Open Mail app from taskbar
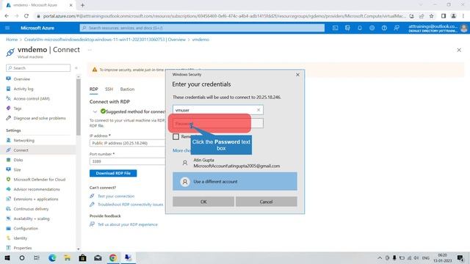Viewport: 470px width, 264px height. (x=98, y=257)
